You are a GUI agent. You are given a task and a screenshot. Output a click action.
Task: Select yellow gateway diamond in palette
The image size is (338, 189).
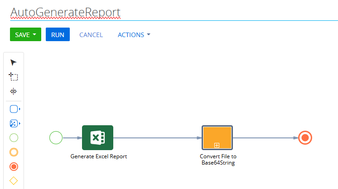(14, 180)
